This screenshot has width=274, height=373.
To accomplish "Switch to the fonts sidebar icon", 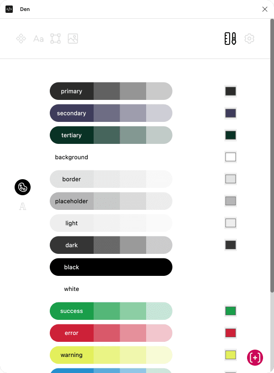I will [23, 207].
